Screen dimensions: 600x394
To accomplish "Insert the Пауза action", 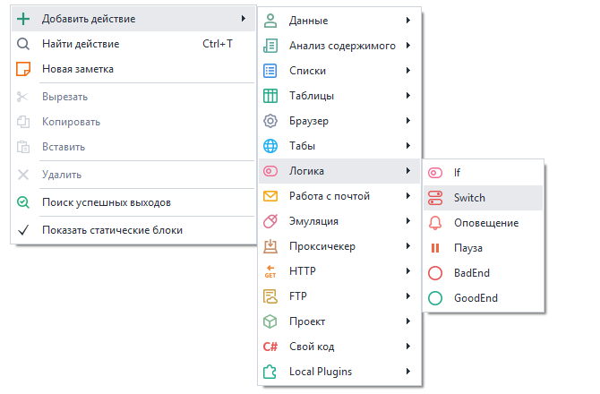I will tap(468, 248).
